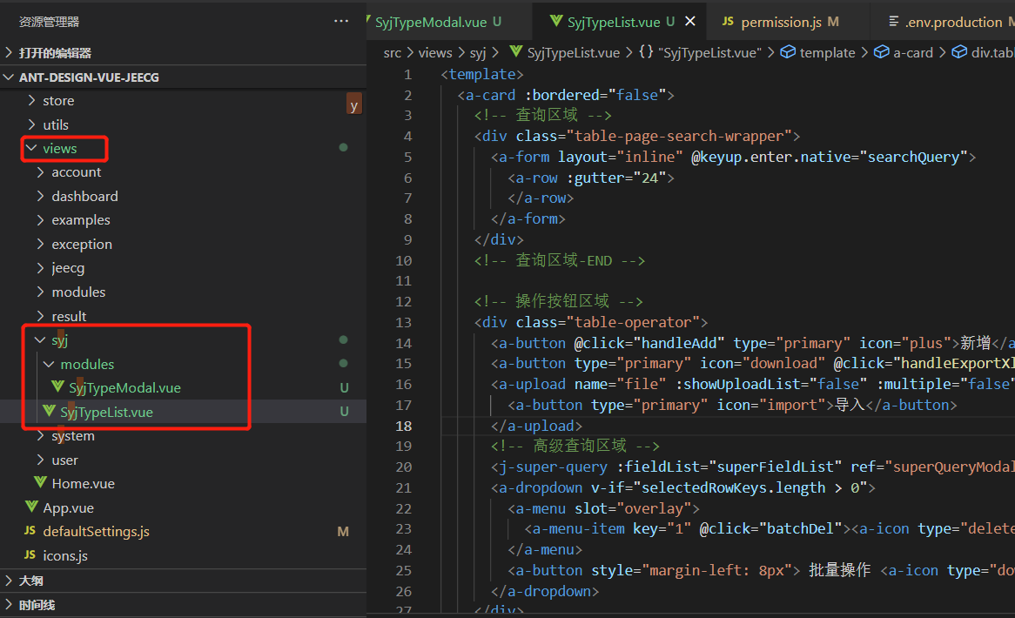The height and width of the screenshot is (618, 1015).
Task: Collapse the syj modules subfolder
Action: [x=87, y=364]
